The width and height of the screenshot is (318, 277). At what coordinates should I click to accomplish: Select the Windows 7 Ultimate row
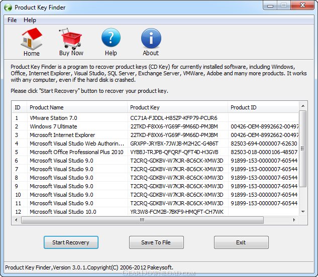click(155, 126)
